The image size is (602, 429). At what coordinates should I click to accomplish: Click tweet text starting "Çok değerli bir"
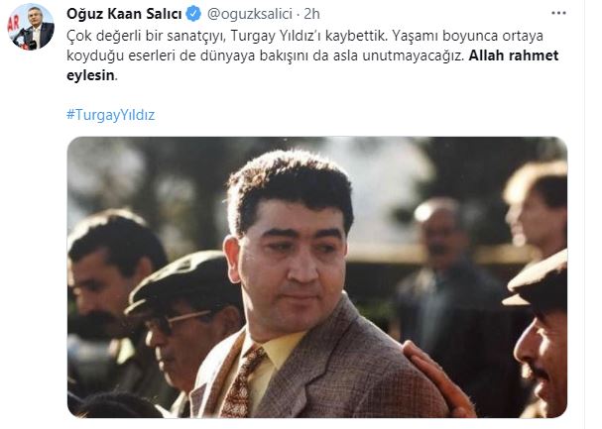[x=312, y=55]
